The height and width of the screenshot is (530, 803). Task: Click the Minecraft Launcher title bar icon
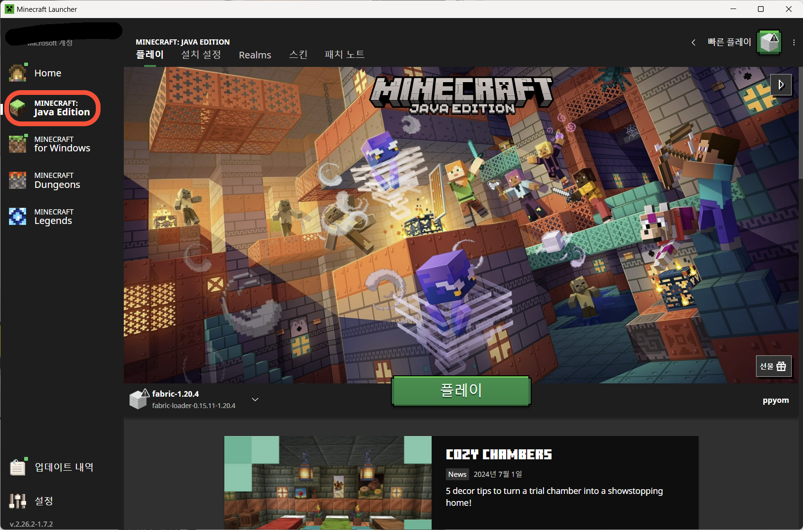[x=9, y=9]
